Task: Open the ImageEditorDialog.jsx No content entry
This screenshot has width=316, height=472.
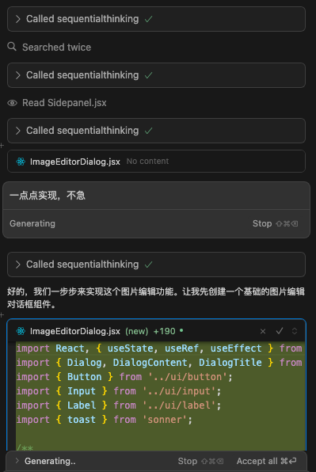Action: click(x=156, y=162)
